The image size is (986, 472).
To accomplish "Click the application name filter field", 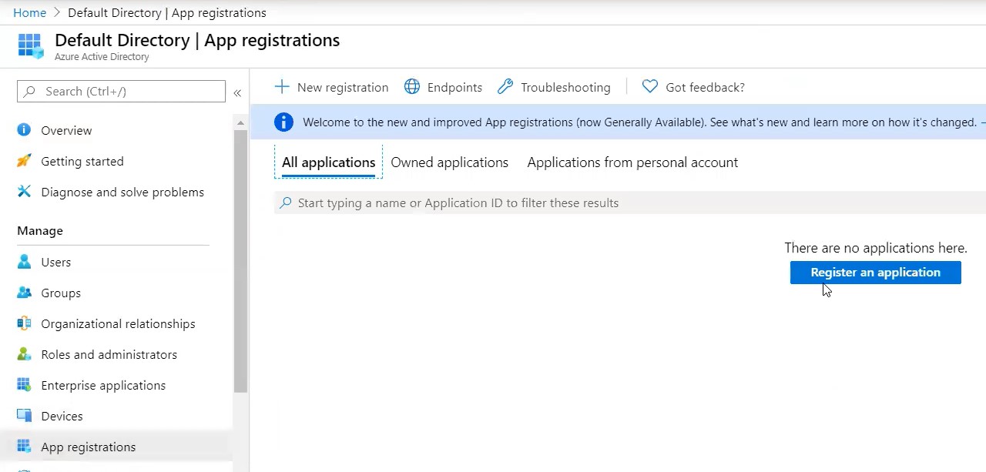I will pos(630,203).
